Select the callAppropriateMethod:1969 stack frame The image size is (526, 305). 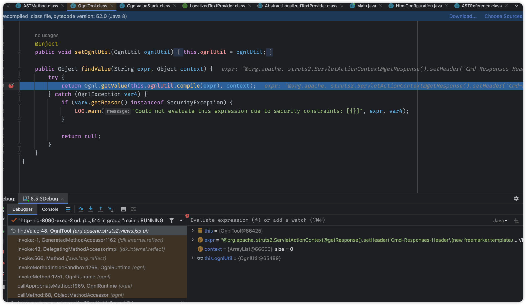pos(97,286)
